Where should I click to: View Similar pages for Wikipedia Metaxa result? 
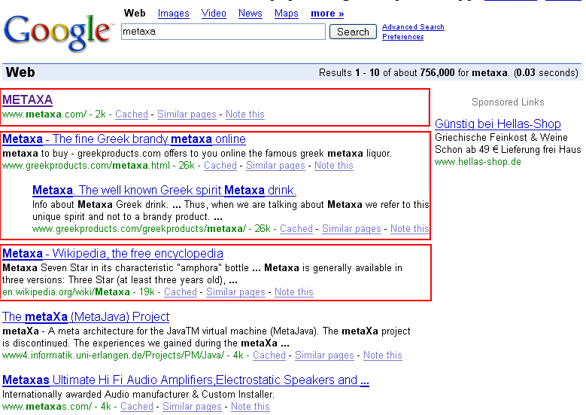click(235, 292)
